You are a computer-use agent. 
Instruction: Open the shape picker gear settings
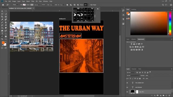98,9
